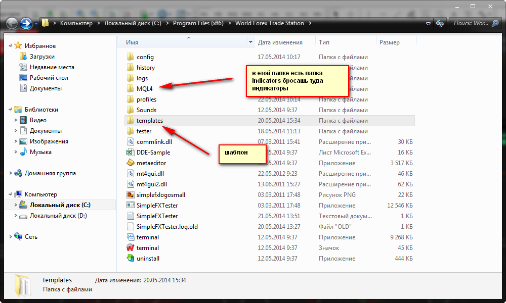506x303 pixels.
Task: Click type Рисунок PNG cell
Action: [x=337, y=195]
